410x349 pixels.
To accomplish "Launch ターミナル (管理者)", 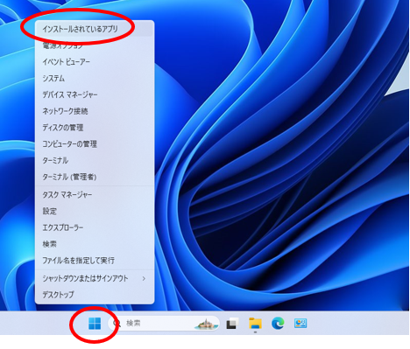I will [95, 177].
